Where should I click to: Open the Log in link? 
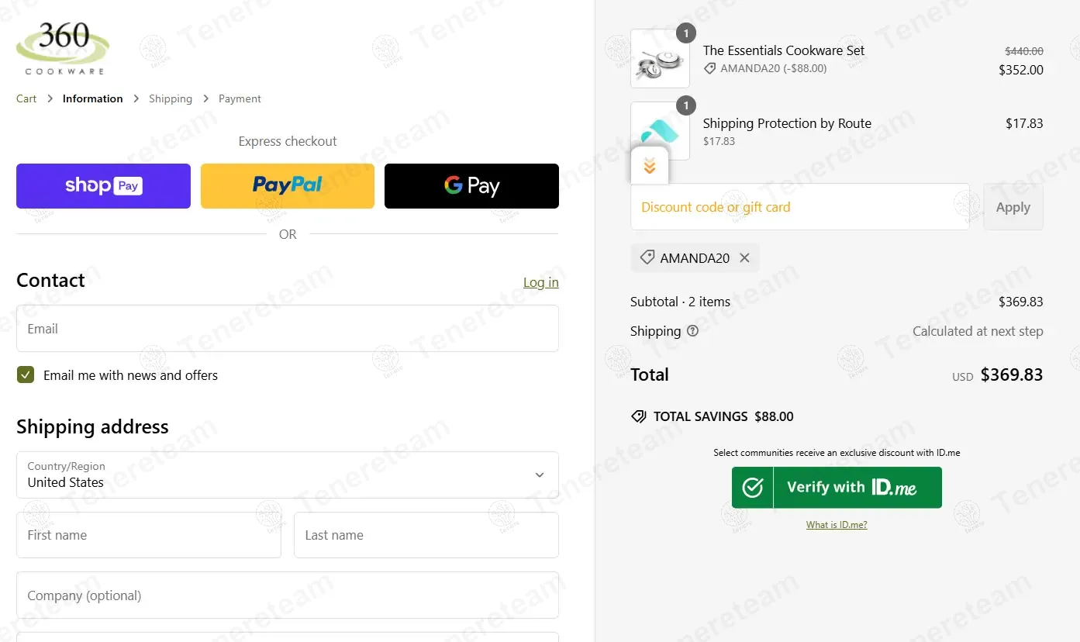click(541, 282)
